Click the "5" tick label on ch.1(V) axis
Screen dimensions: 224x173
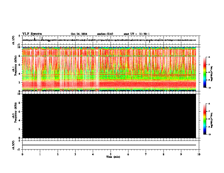(x=20, y=36)
